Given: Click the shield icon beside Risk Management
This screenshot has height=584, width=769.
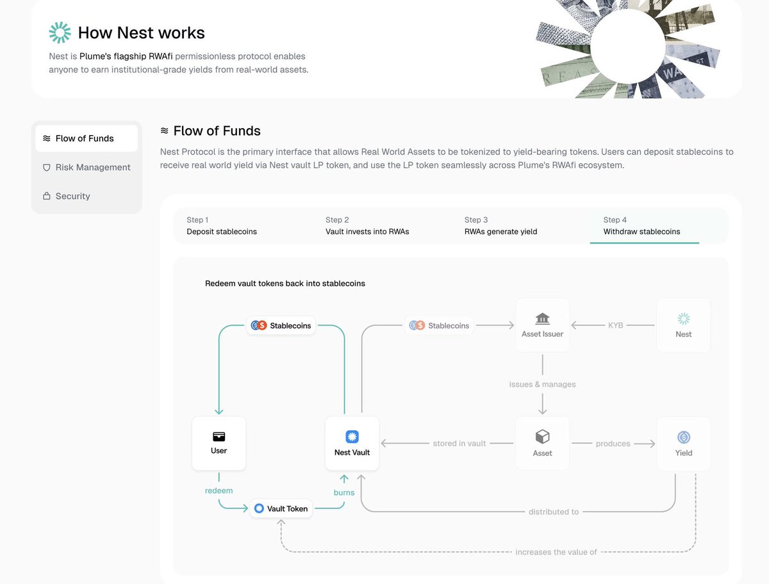Looking at the screenshot, I should pyautogui.click(x=46, y=168).
